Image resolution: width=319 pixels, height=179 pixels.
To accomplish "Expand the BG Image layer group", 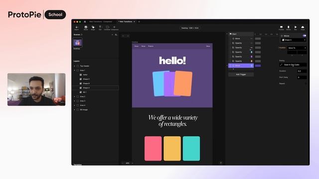I will coord(74,109).
